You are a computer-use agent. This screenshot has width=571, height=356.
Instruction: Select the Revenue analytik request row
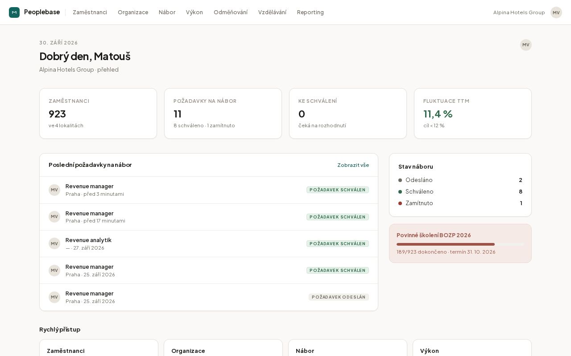coord(209,243)
